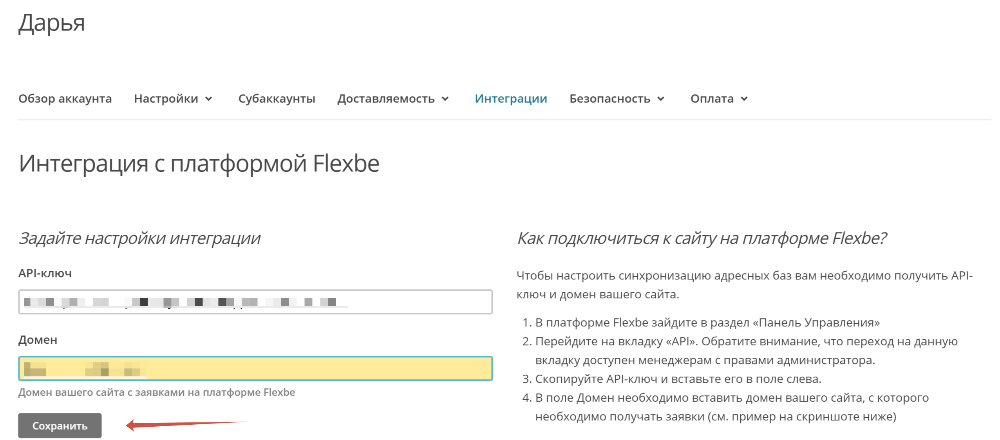This screenshot has width=1000, height=440.
Task: Click the Интеграция с платформой Flexbe heading
Action: (x=199, y=164)
